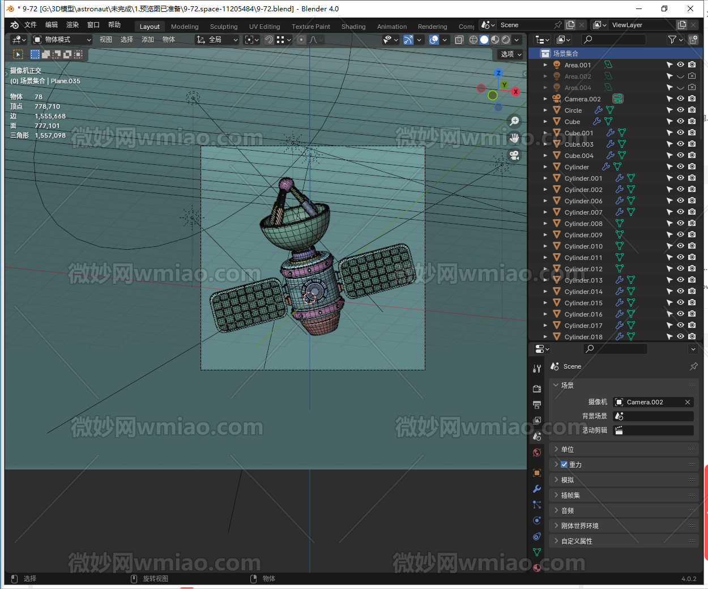The width and height of the screenshot is (708, 589).
Task: Toggle snapping magnet button
Action: pyautogui.click(x=270, y=40)
